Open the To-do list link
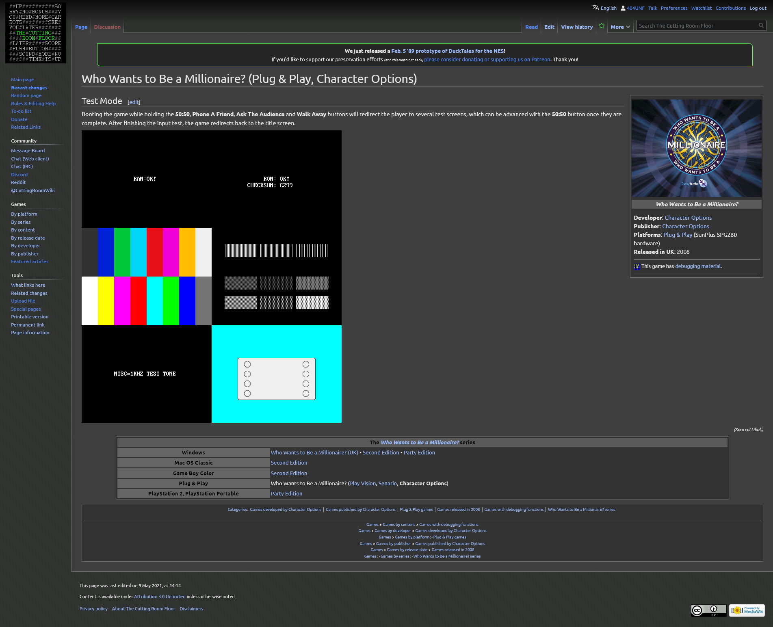 coord(21,111)
